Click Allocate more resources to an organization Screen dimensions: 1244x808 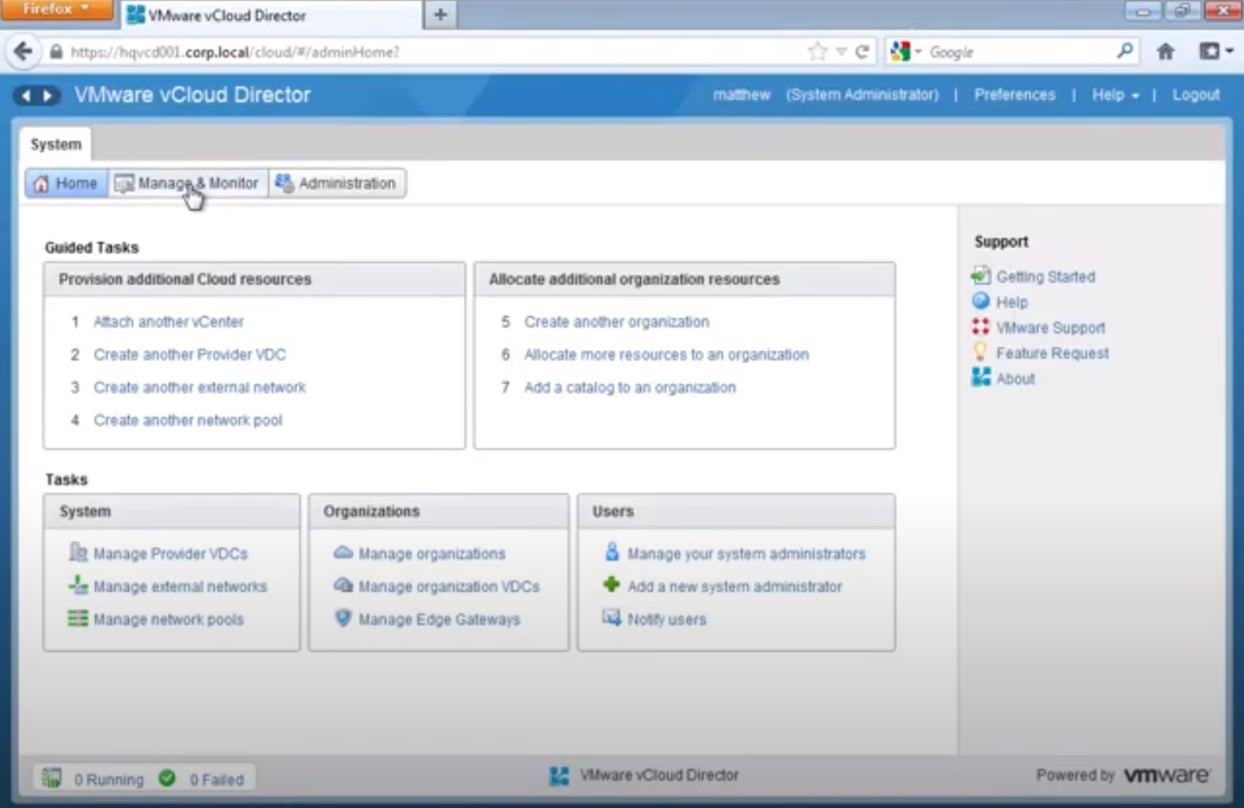pos(666,354)
